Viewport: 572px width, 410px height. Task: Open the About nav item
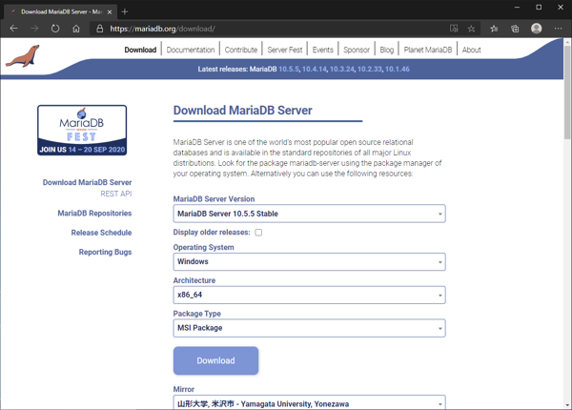click(471, 50)
